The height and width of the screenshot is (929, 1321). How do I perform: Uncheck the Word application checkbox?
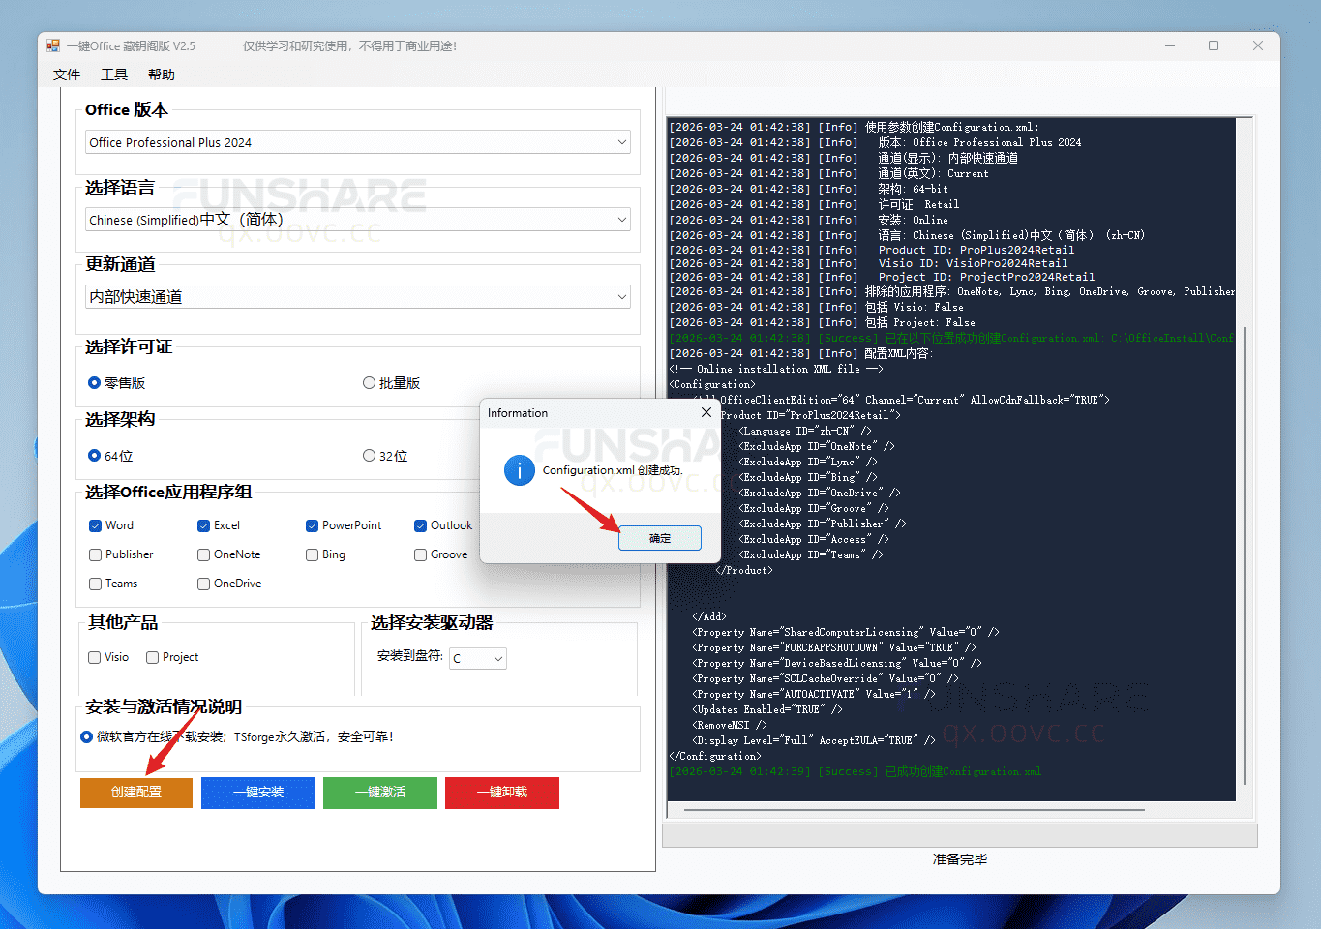click(96, 525)
